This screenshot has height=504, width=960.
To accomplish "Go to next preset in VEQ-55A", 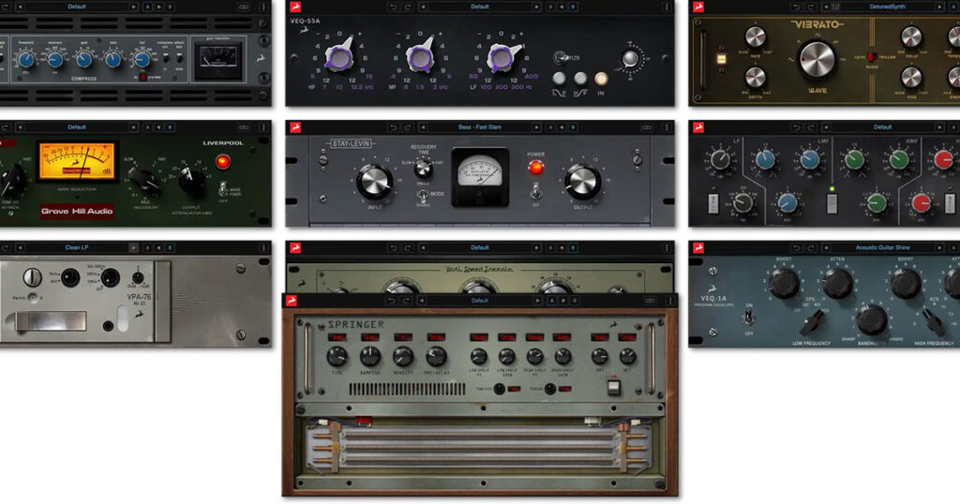I will tap(536, 7).
